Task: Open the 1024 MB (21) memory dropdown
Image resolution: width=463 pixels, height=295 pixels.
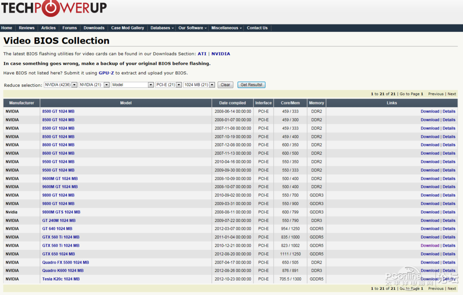Action: click(x=199, y=85)
